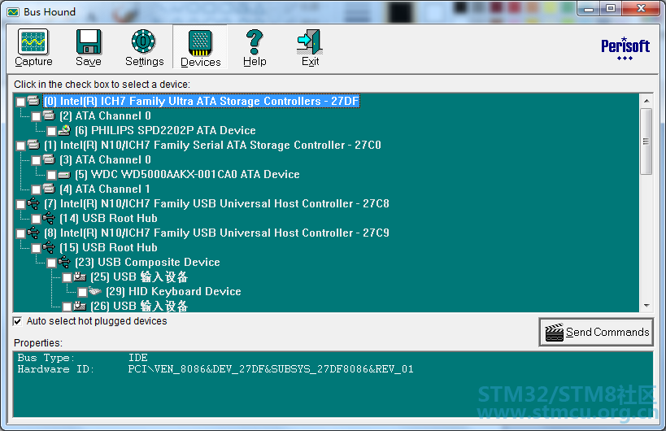The height and width of the screenshot is (431, 666).
Task: Check box for Serial ATA Storage Controller 27C0
Action: tap(20, 146)
